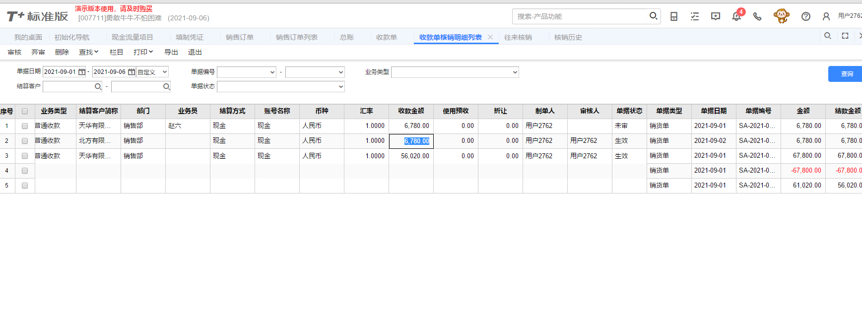This screenshot has width=862, height=319.
Task: Check the row 1 checkbox
Action: pos(25,126)
